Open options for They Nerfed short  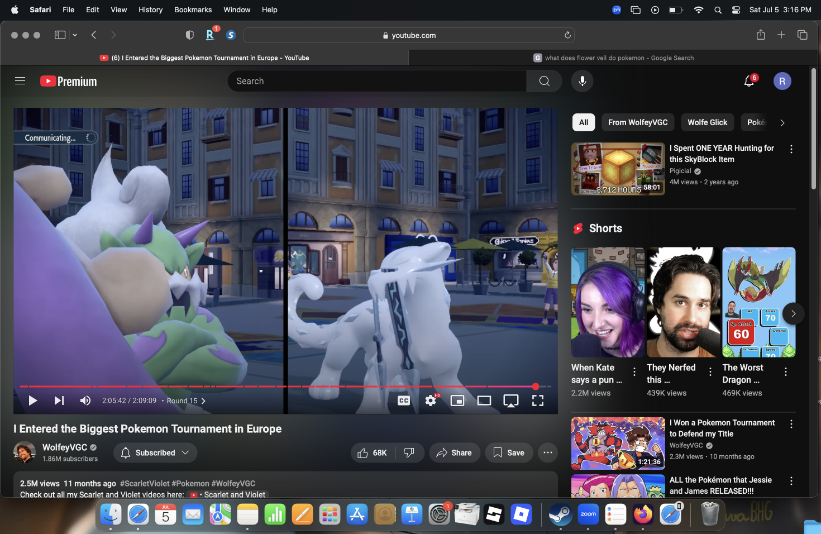click(x=710, y=372)
